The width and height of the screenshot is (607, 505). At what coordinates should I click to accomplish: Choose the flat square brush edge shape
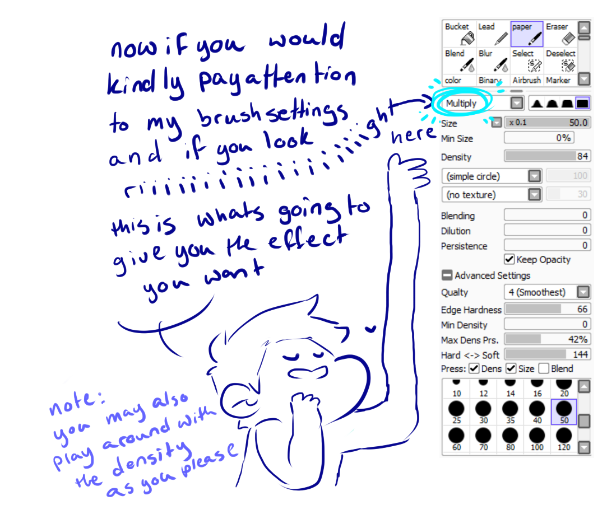[583, 104]
